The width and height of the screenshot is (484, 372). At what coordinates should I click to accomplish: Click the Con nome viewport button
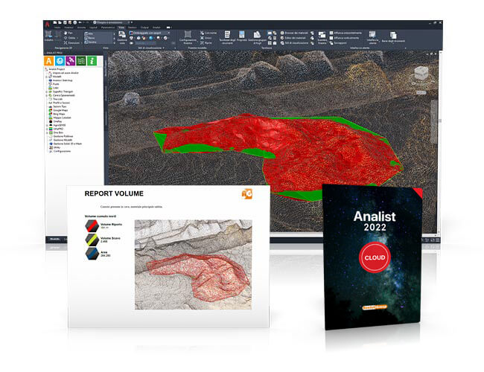(208, 33)
